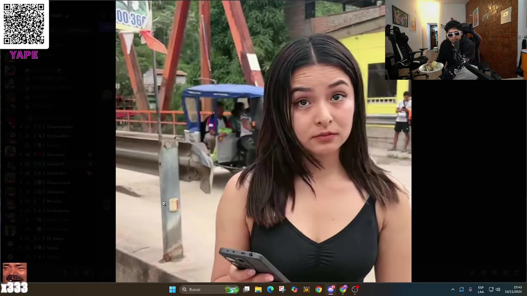
Task: Select Bienvenidos channel in dimmed Discord sidebar
Action: [60, 127]
